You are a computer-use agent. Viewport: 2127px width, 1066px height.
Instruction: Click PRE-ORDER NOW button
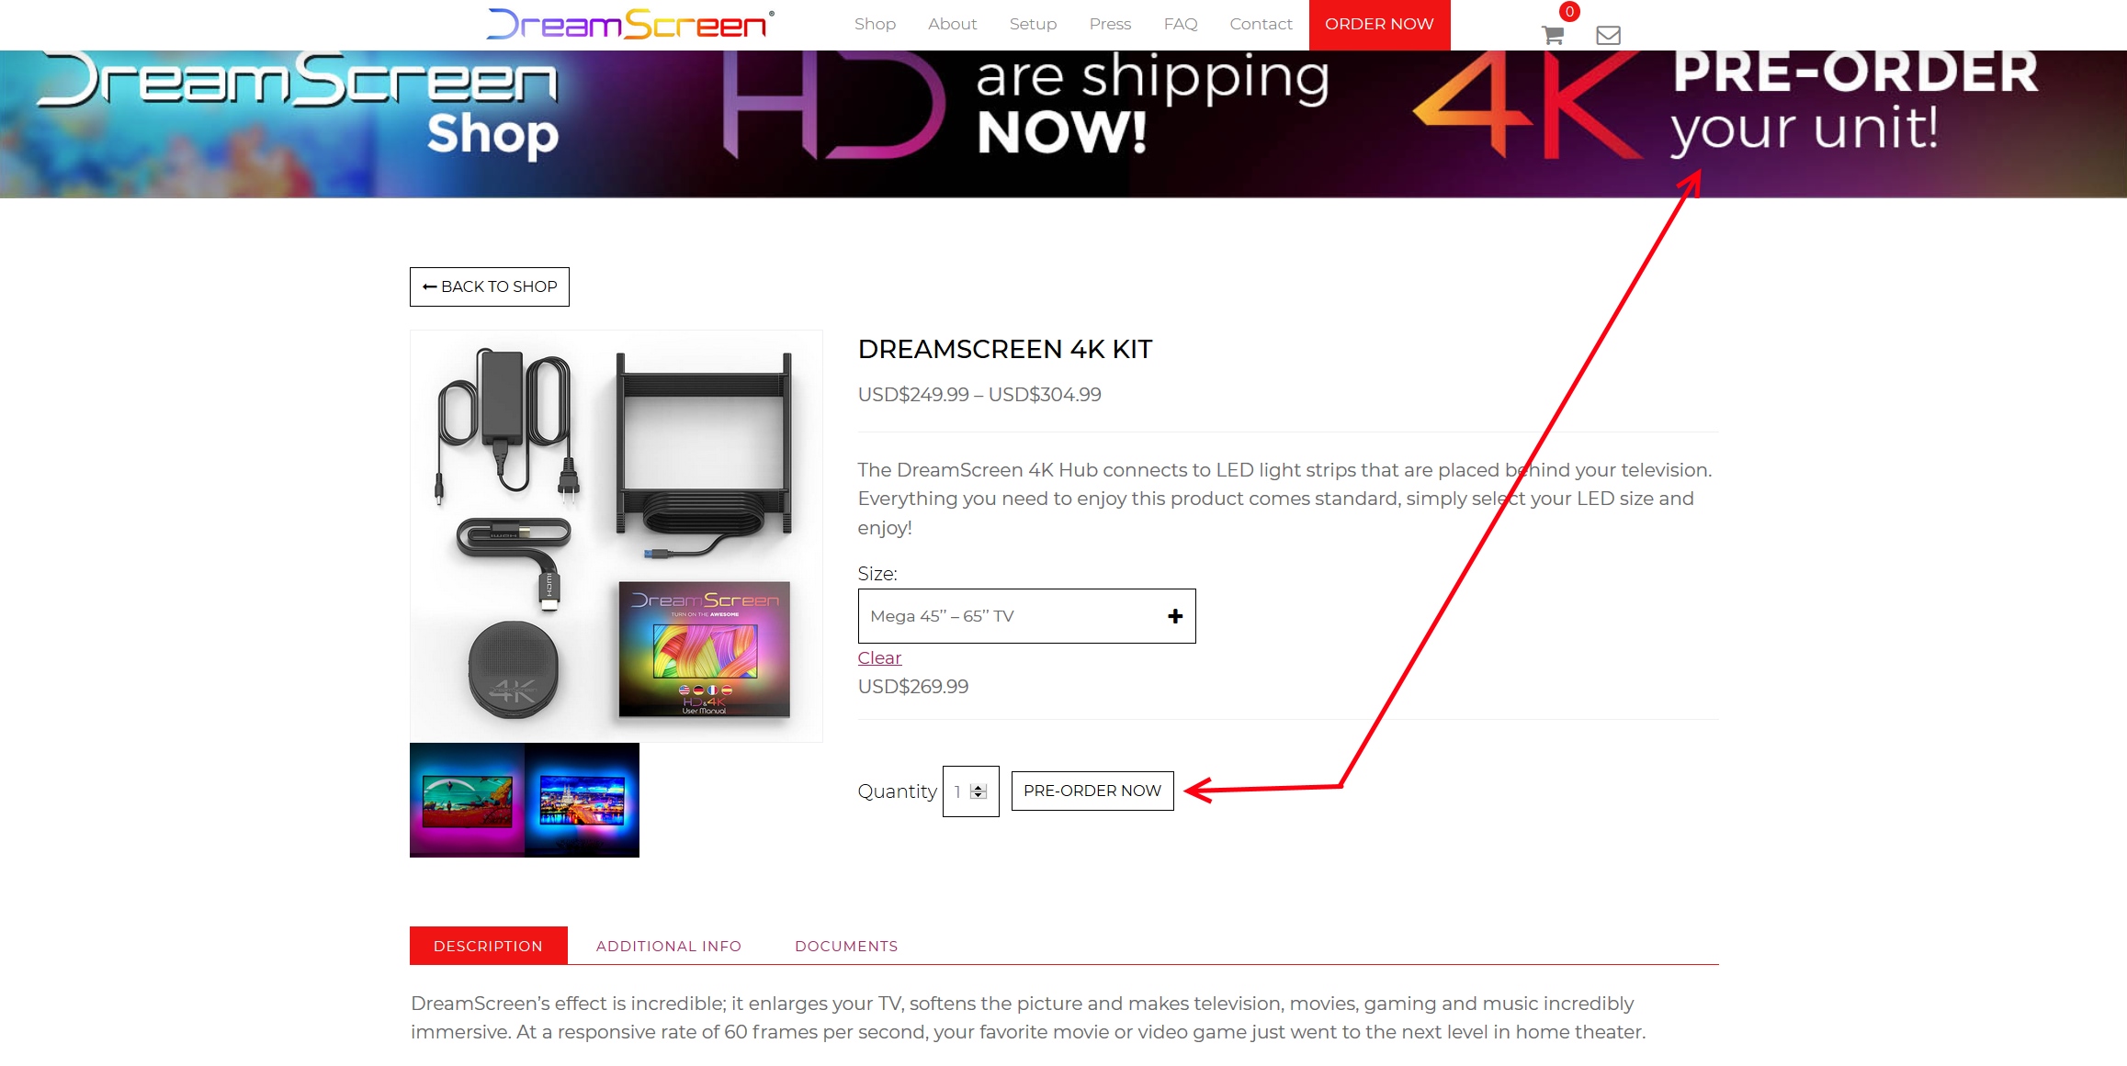tap(1092, 791)
